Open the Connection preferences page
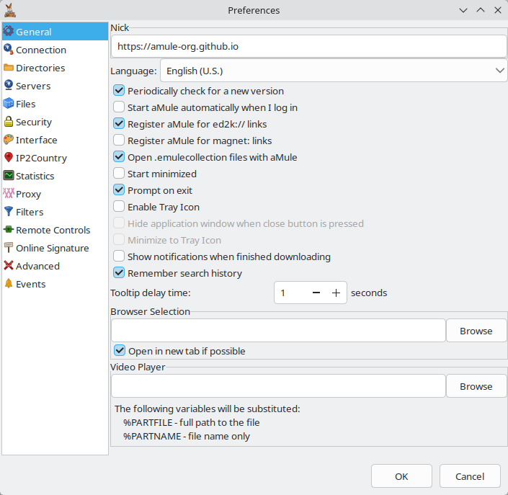This screenshot has height=495, width=508. [55, 50]
